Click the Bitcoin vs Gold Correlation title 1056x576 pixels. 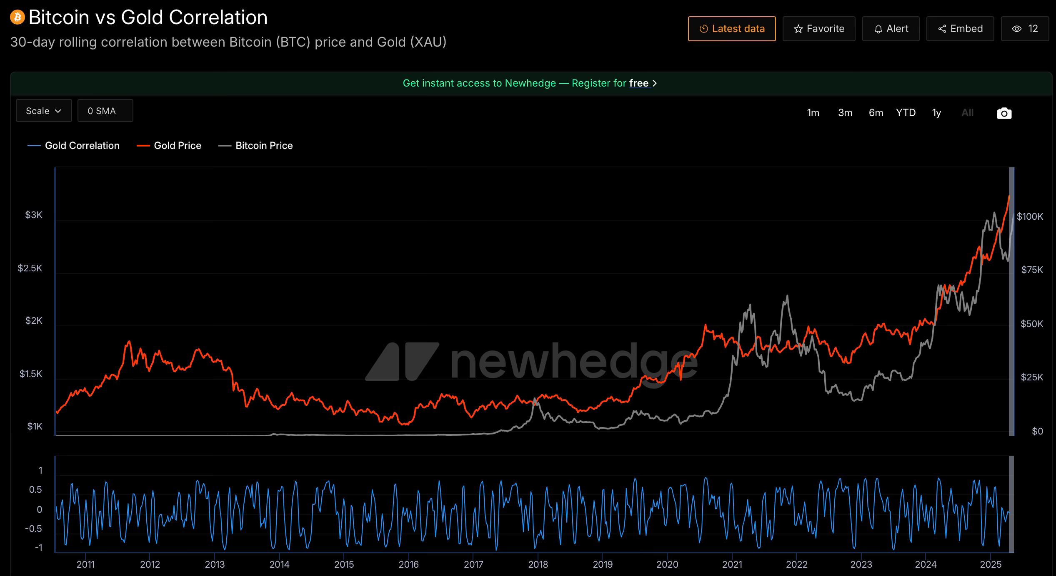pos(148,17)
